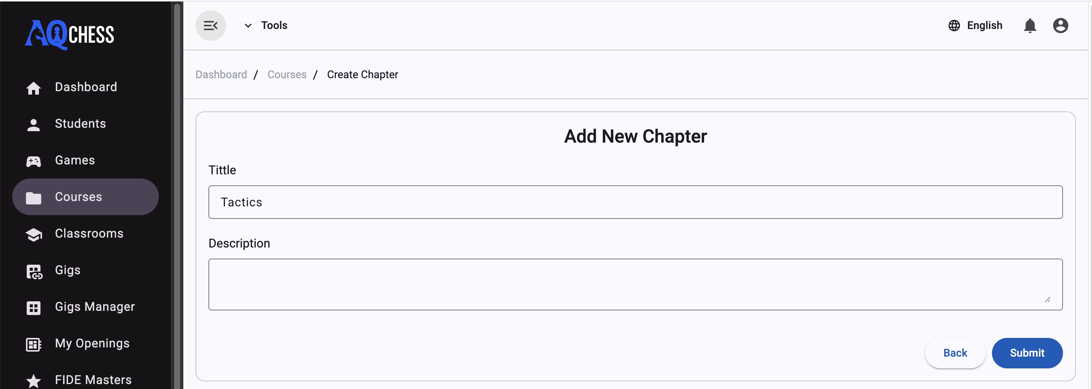This screenshot has width=1092, height=389.
Task: Collapse the sidebar with the menu toggle icon
Action: point(210,26)
